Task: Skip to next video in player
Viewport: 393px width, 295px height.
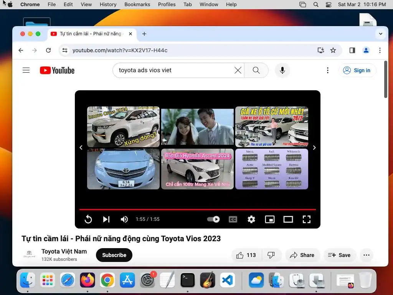Action: coord(106,219)
